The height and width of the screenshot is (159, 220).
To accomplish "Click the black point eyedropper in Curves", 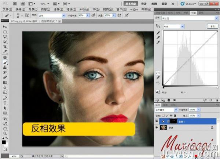I will coord(158,32).
